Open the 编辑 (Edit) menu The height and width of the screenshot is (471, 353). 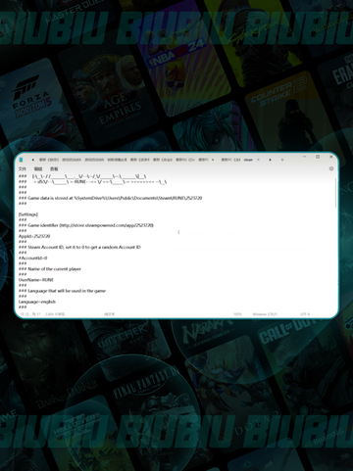click(x=38, y=168)
